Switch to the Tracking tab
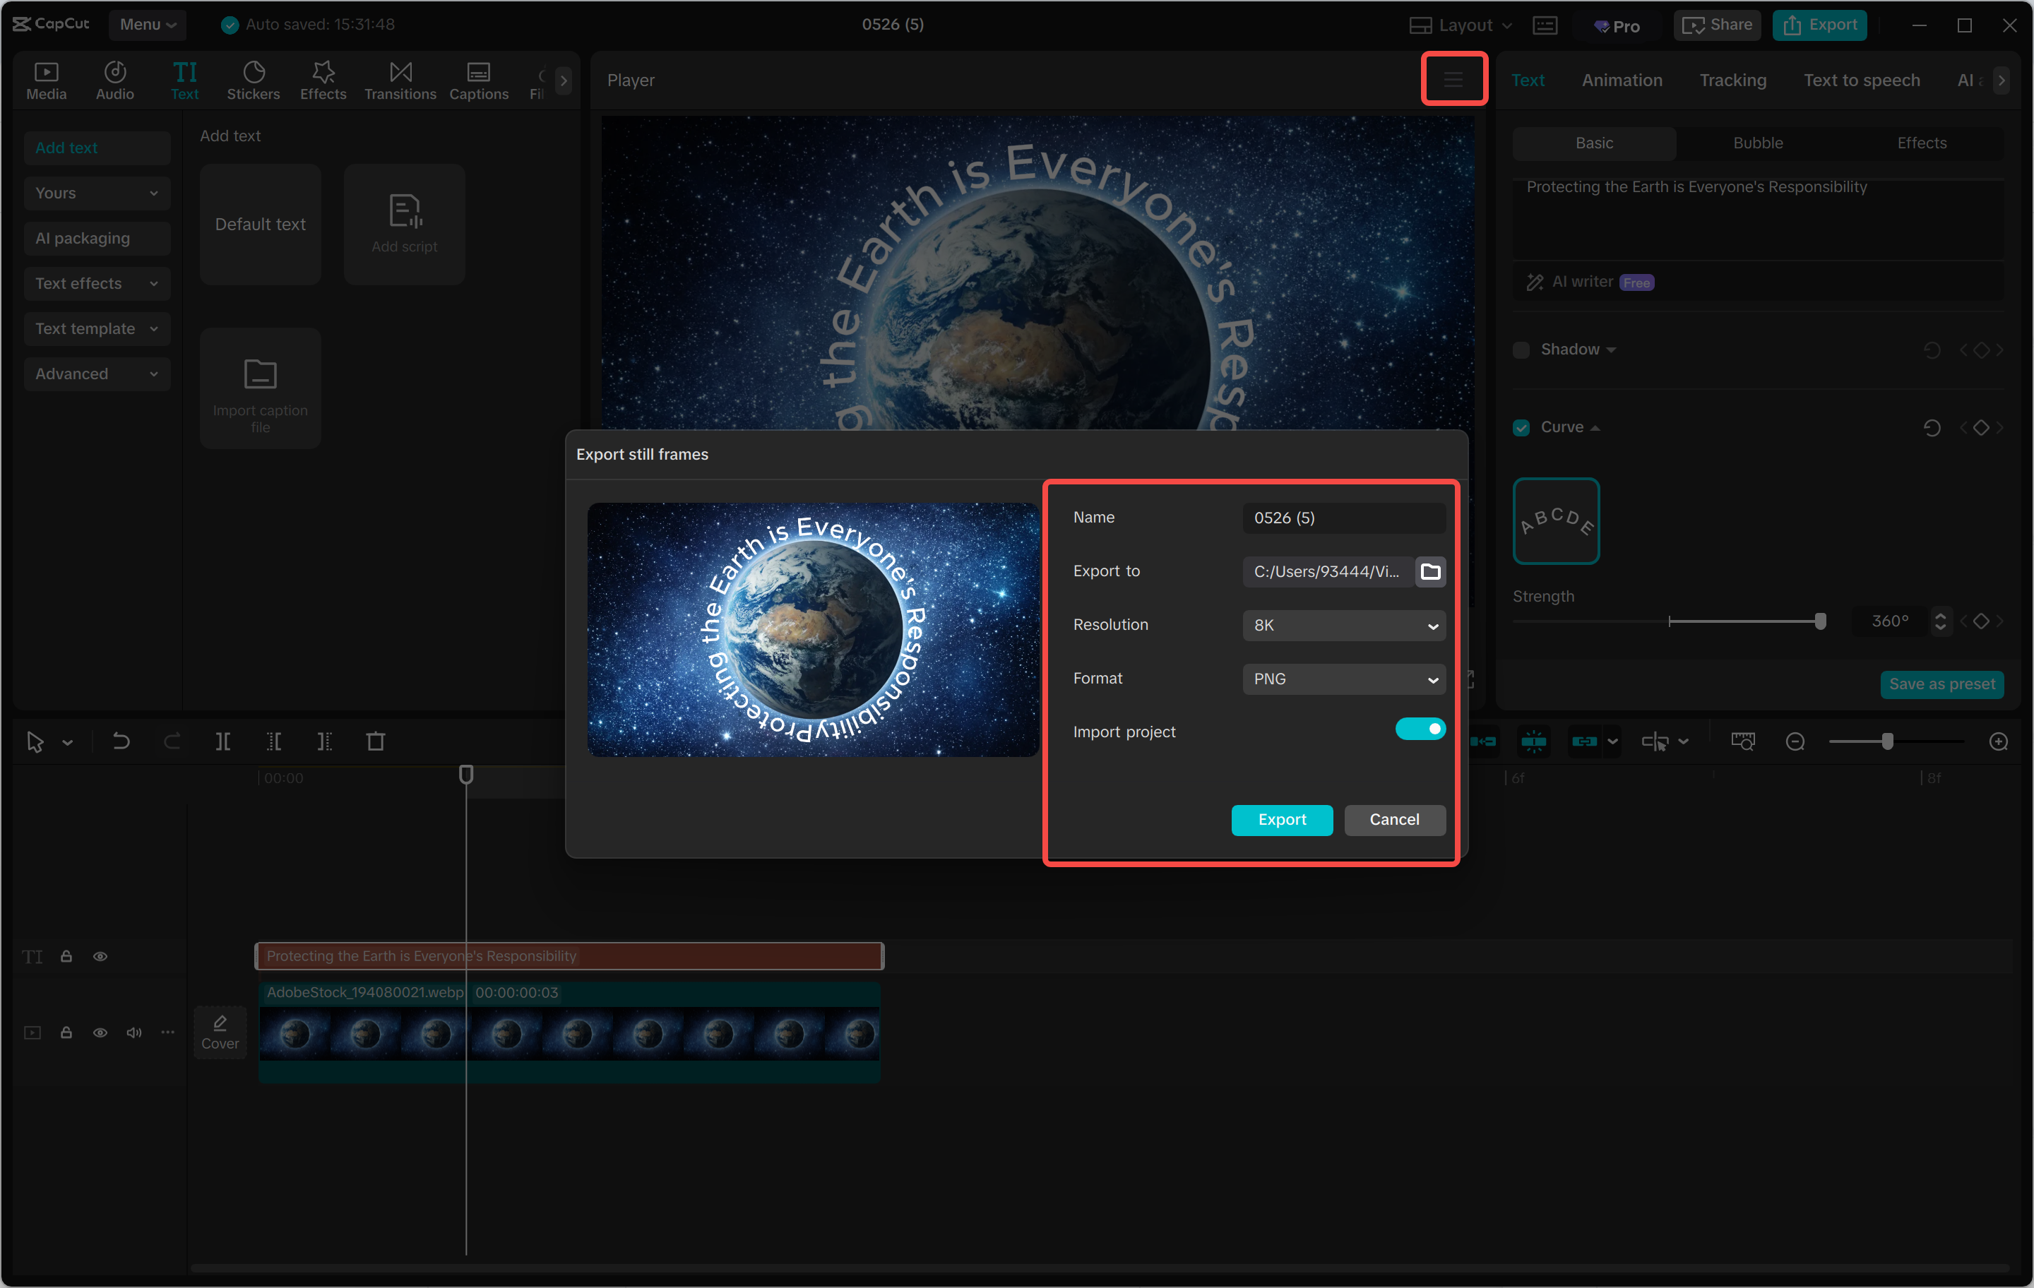This screenshot has width=2034, height=1288. click(x=1732, y=80)
